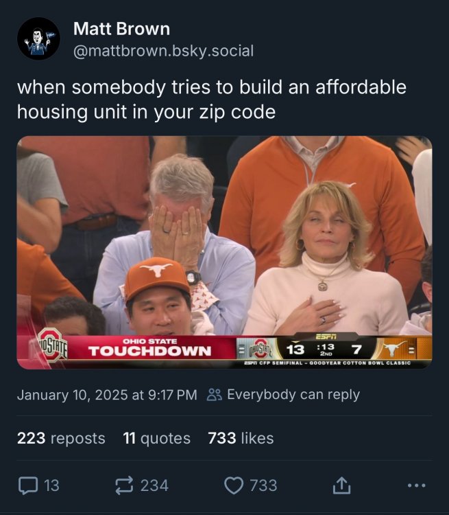The image size is (449, 515).
Task: Click the people icon beside Everybody can reply
Action: (x=215, y=394)
